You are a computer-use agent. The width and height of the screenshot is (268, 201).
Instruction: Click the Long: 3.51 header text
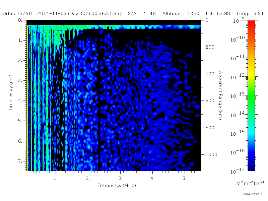pyautogui.click(x=250, y=13)
